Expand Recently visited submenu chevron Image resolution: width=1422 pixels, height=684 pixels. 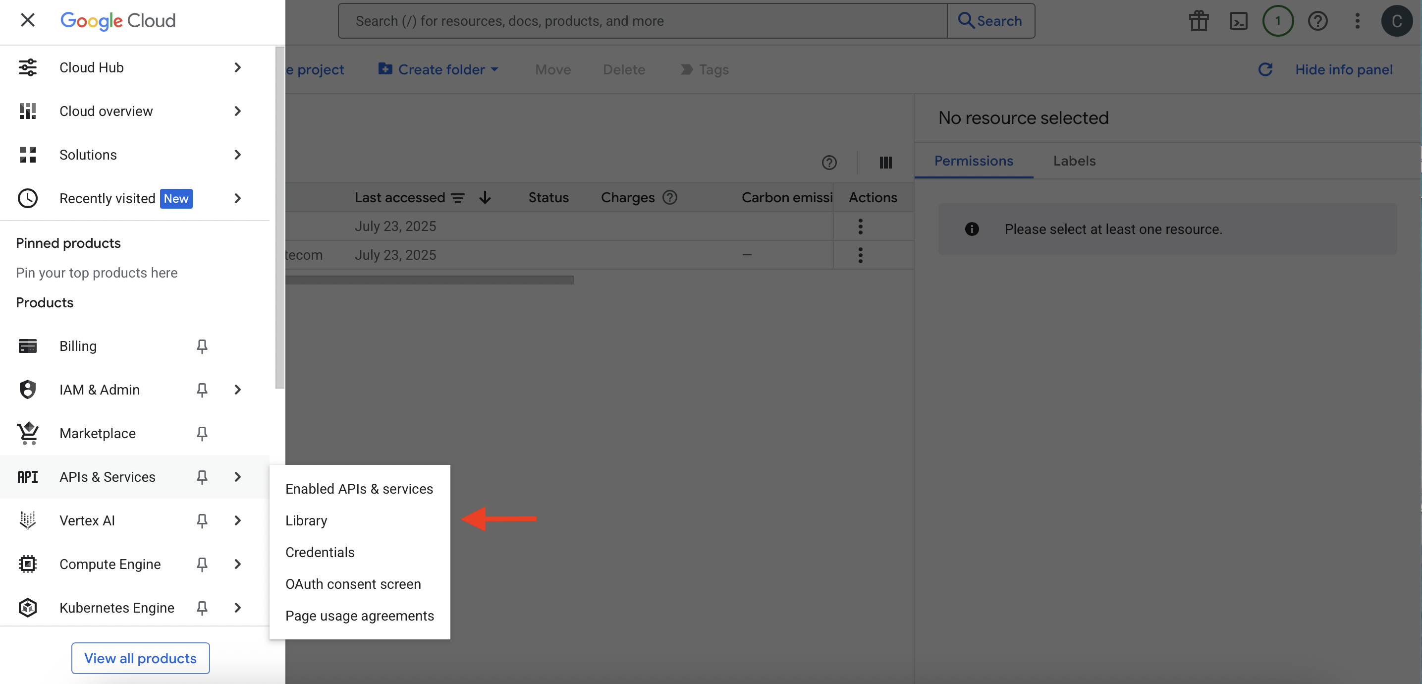pyautogui.click(x=238, y=198)
